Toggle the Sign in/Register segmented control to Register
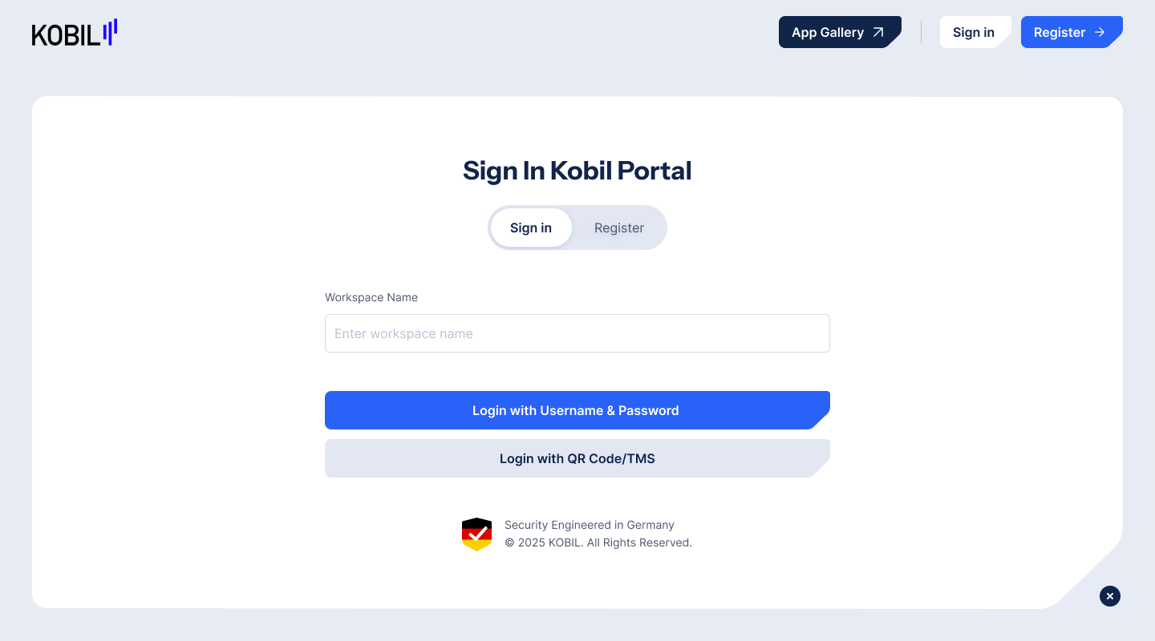 [619, 228]
